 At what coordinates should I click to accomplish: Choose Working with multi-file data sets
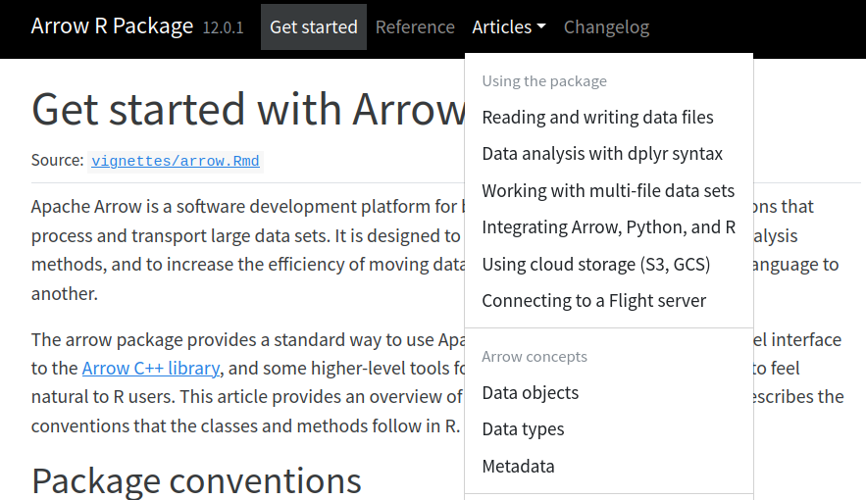coord(608,191)
